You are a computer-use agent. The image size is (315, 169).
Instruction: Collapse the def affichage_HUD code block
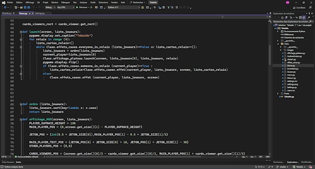21,119
